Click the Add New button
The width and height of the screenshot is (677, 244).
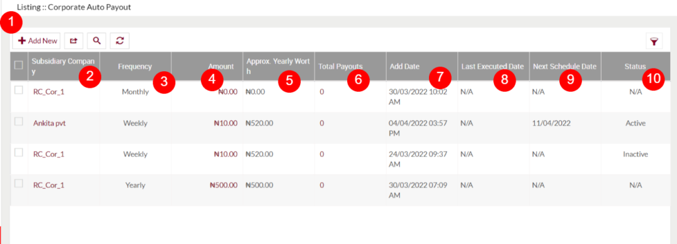point(37,41)
